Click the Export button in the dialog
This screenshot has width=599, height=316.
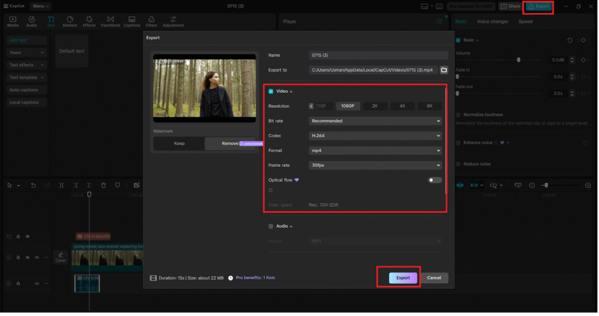click(x=403, y=278)
